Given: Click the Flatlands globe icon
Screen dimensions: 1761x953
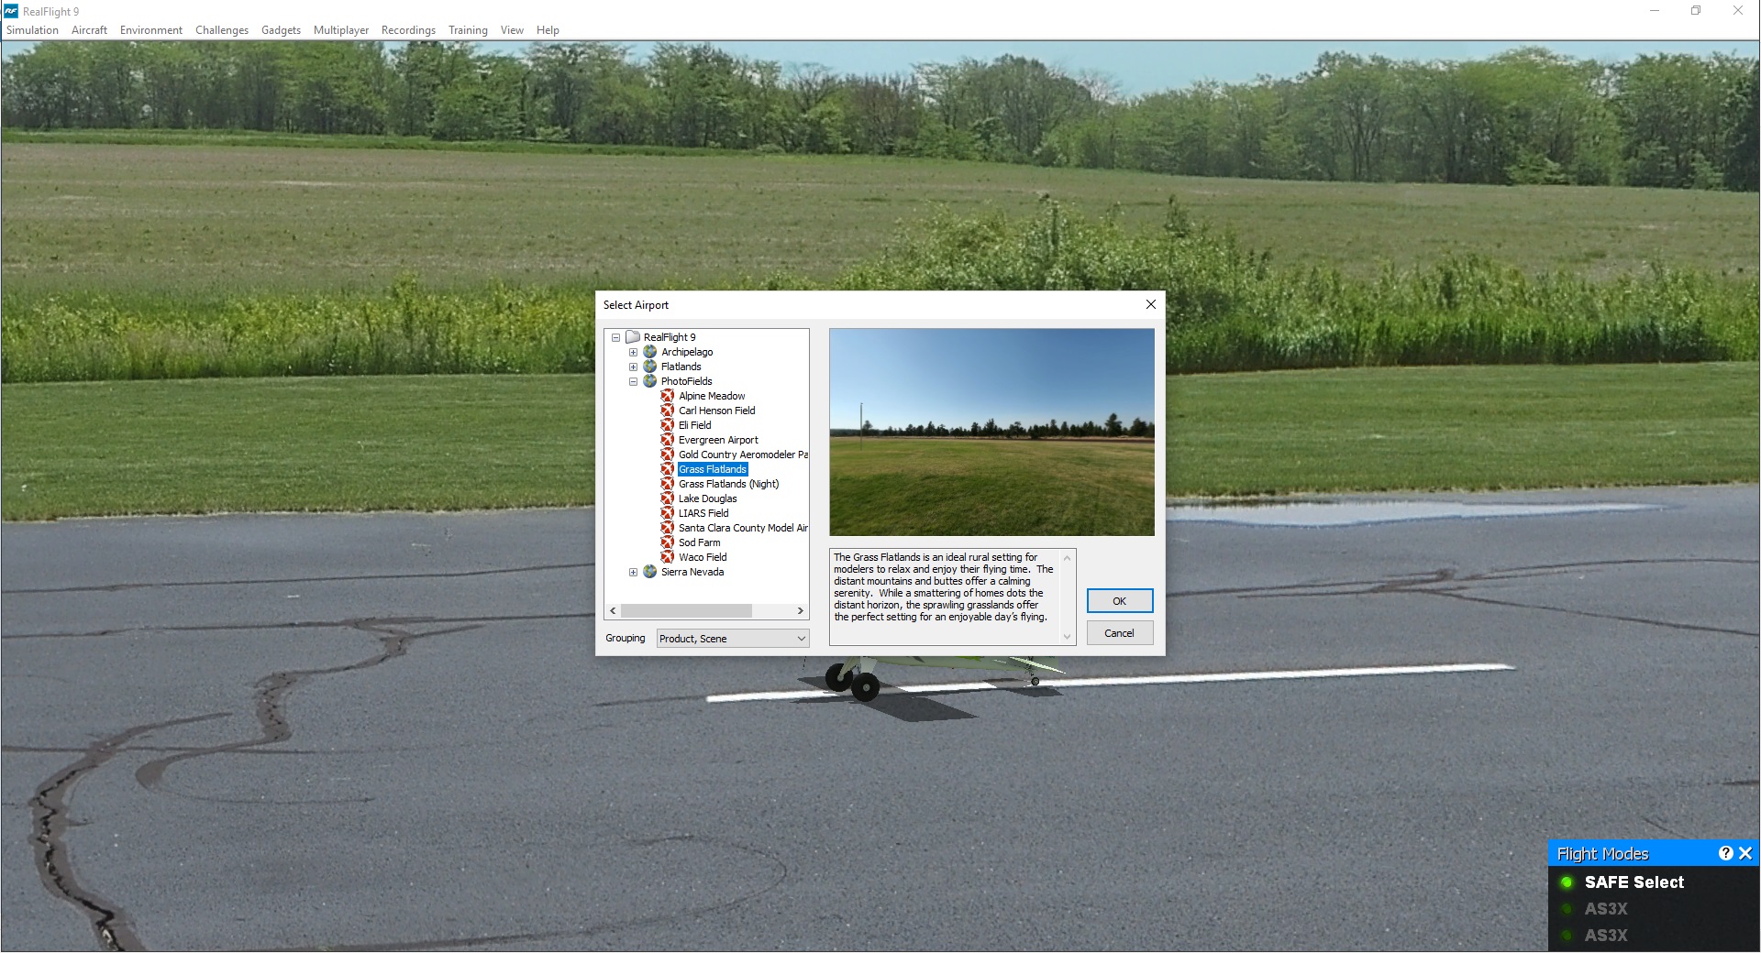Looking at the screenshot, I should 650,367.
